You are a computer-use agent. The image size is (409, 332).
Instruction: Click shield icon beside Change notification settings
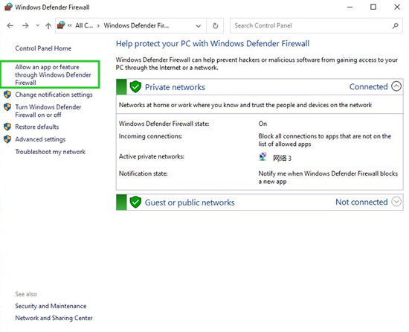[7, 95]
